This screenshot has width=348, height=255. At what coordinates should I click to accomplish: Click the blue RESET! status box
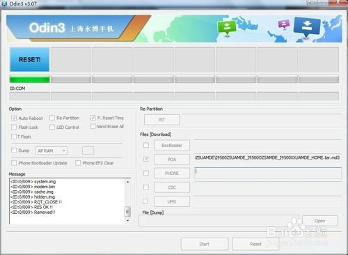[x=30, y=59]
